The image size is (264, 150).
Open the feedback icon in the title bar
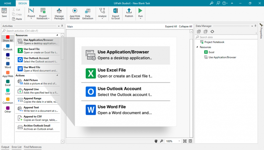(x=218, y=3)
